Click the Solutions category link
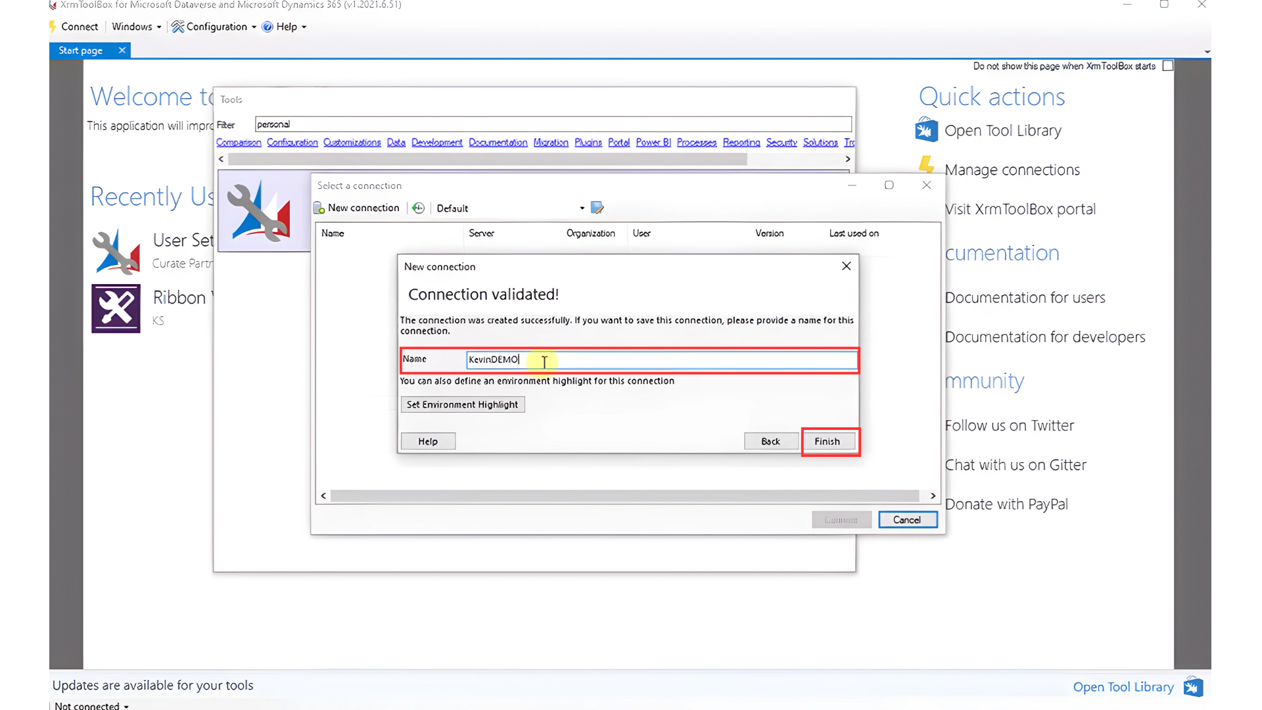Screen dimensions: 1262x710 (820, 143)
